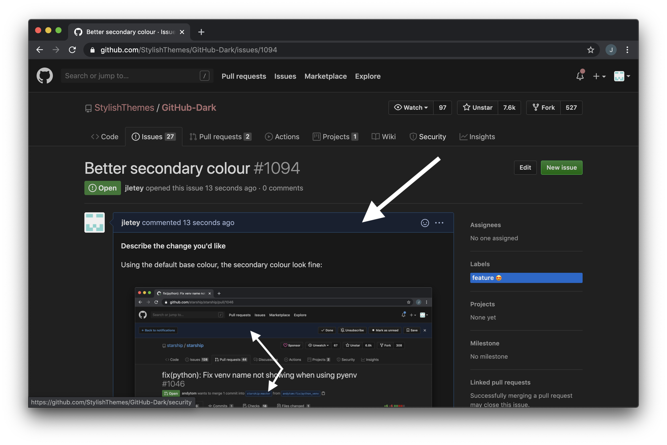Reload the page in the browser
Viewport: 667px width, 445px height.
pos(72,50)
